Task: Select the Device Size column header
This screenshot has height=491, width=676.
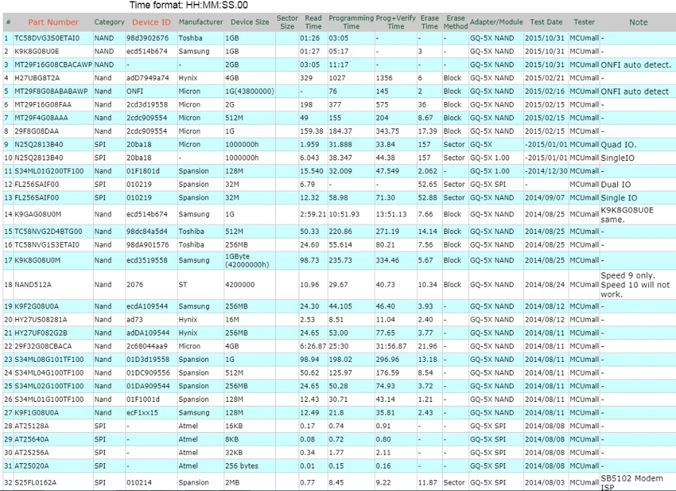Action: click(x=249, y=22)
